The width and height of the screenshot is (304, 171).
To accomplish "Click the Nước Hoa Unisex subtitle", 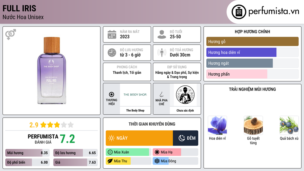I will click(23, 17).
